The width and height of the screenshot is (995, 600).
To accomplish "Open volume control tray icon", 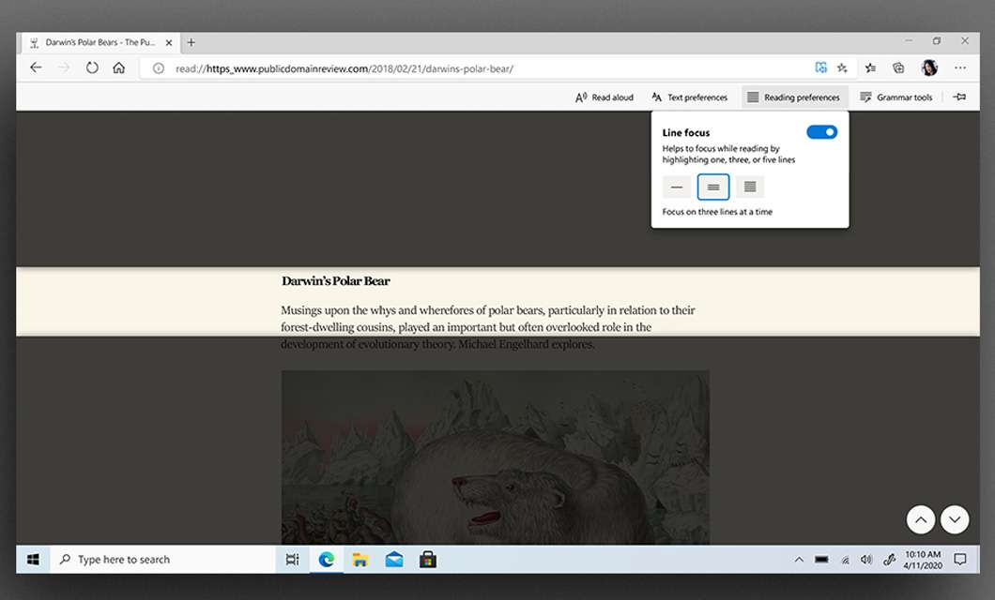I will [866, 560].
